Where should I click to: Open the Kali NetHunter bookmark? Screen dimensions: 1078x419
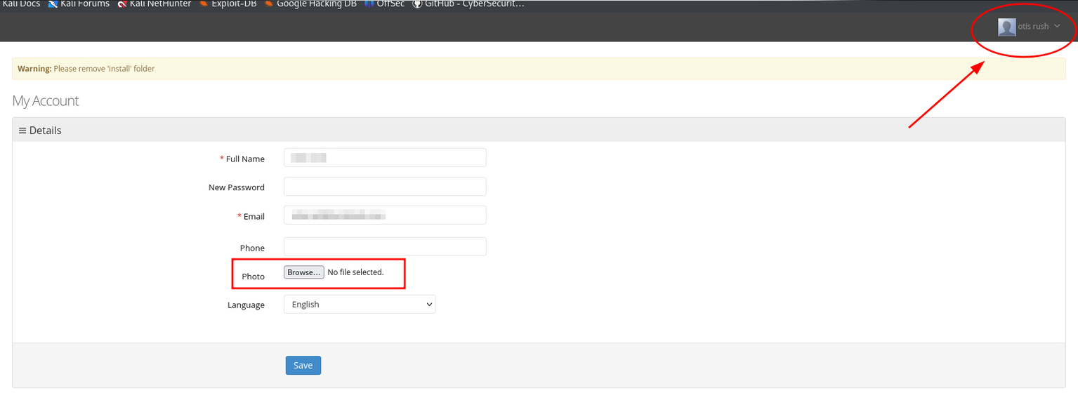[155, 4]
